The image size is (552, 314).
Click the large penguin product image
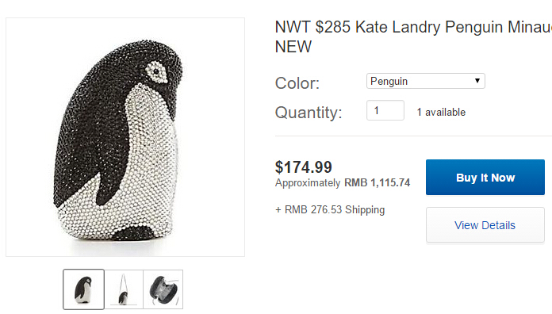(125, 137)
